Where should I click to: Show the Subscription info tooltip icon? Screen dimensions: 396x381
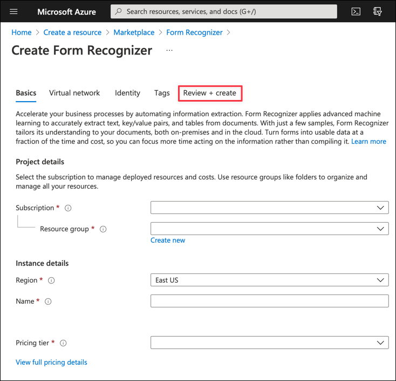68,208
